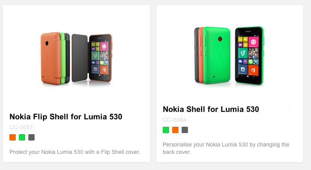Select green color for Nokia Flip Shell
Screen dimensions: 311x170
[22, 137]
